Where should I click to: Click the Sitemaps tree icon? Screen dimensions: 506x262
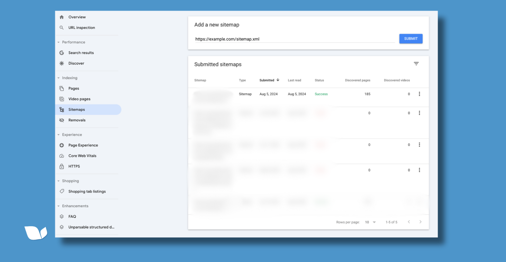pyautogui.click(x=62, y=110)
